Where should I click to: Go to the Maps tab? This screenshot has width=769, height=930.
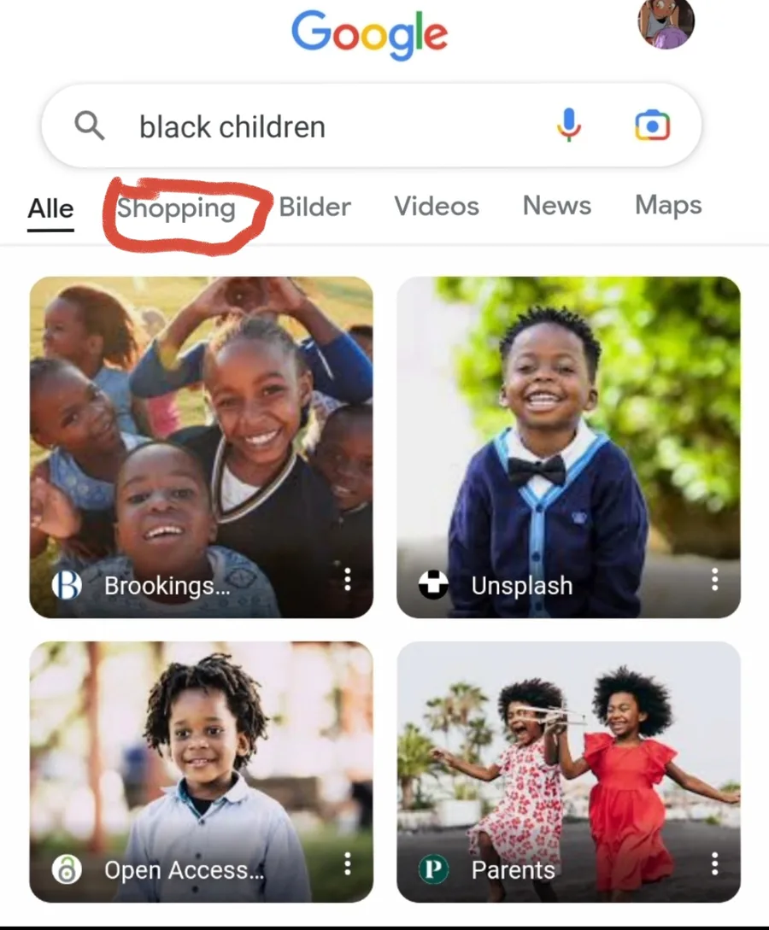[x=668, y=205]
